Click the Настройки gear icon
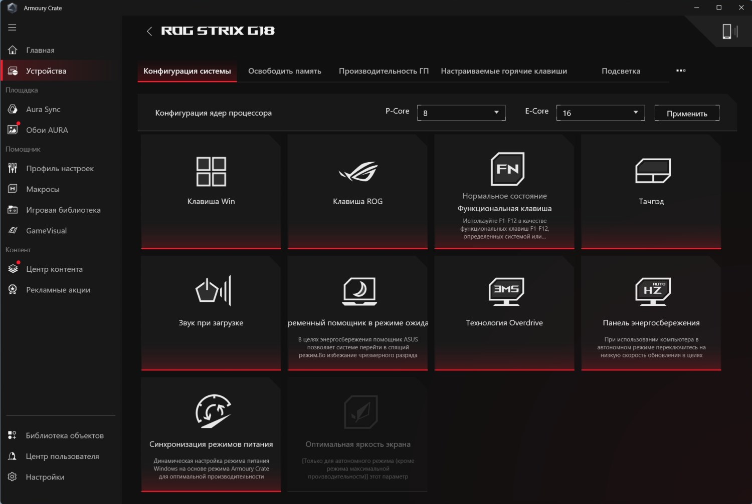Image resolution: width=752 pixels, height=504 pixels. [13, 477]
